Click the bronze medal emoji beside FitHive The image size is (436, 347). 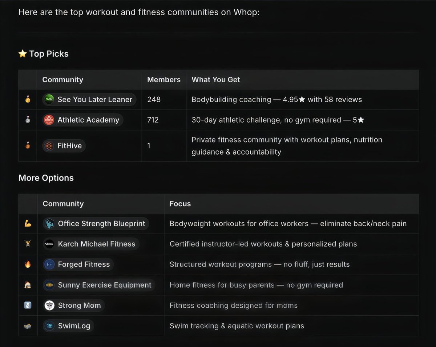coord(28,146)
